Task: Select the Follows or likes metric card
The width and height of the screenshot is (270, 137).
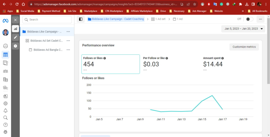Action: tap(111, 64)
